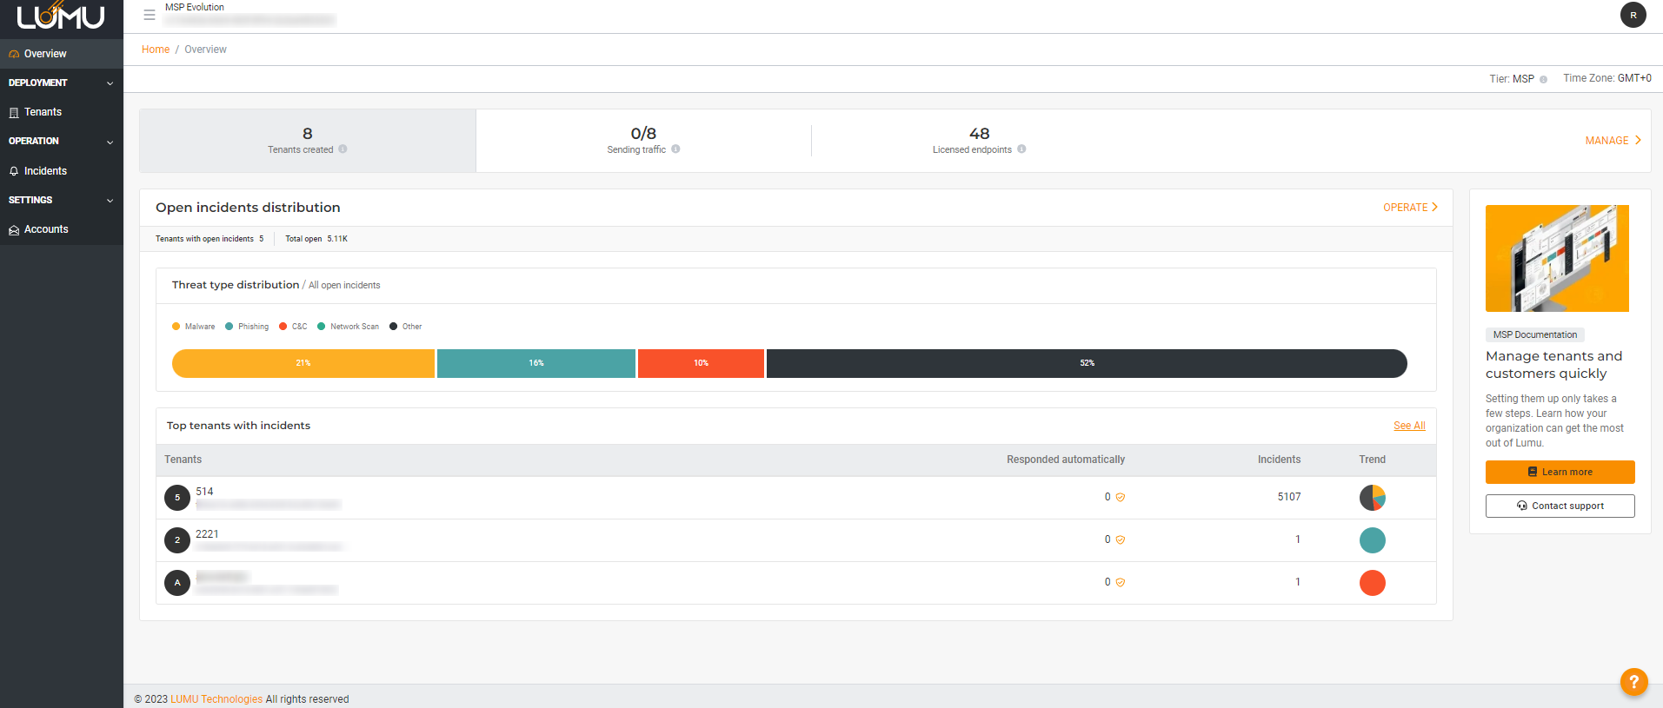Open Incidents in the sidebar
1663x708 pixels.
[45, 171]
